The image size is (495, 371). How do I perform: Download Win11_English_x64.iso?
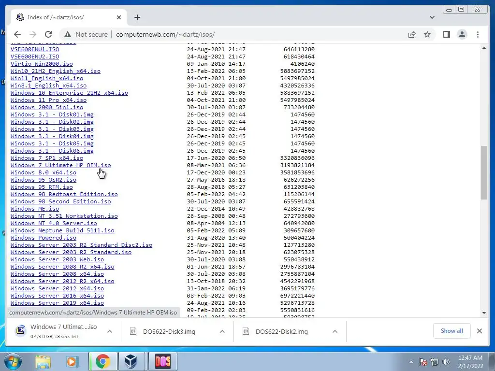[x=47, y=78]
